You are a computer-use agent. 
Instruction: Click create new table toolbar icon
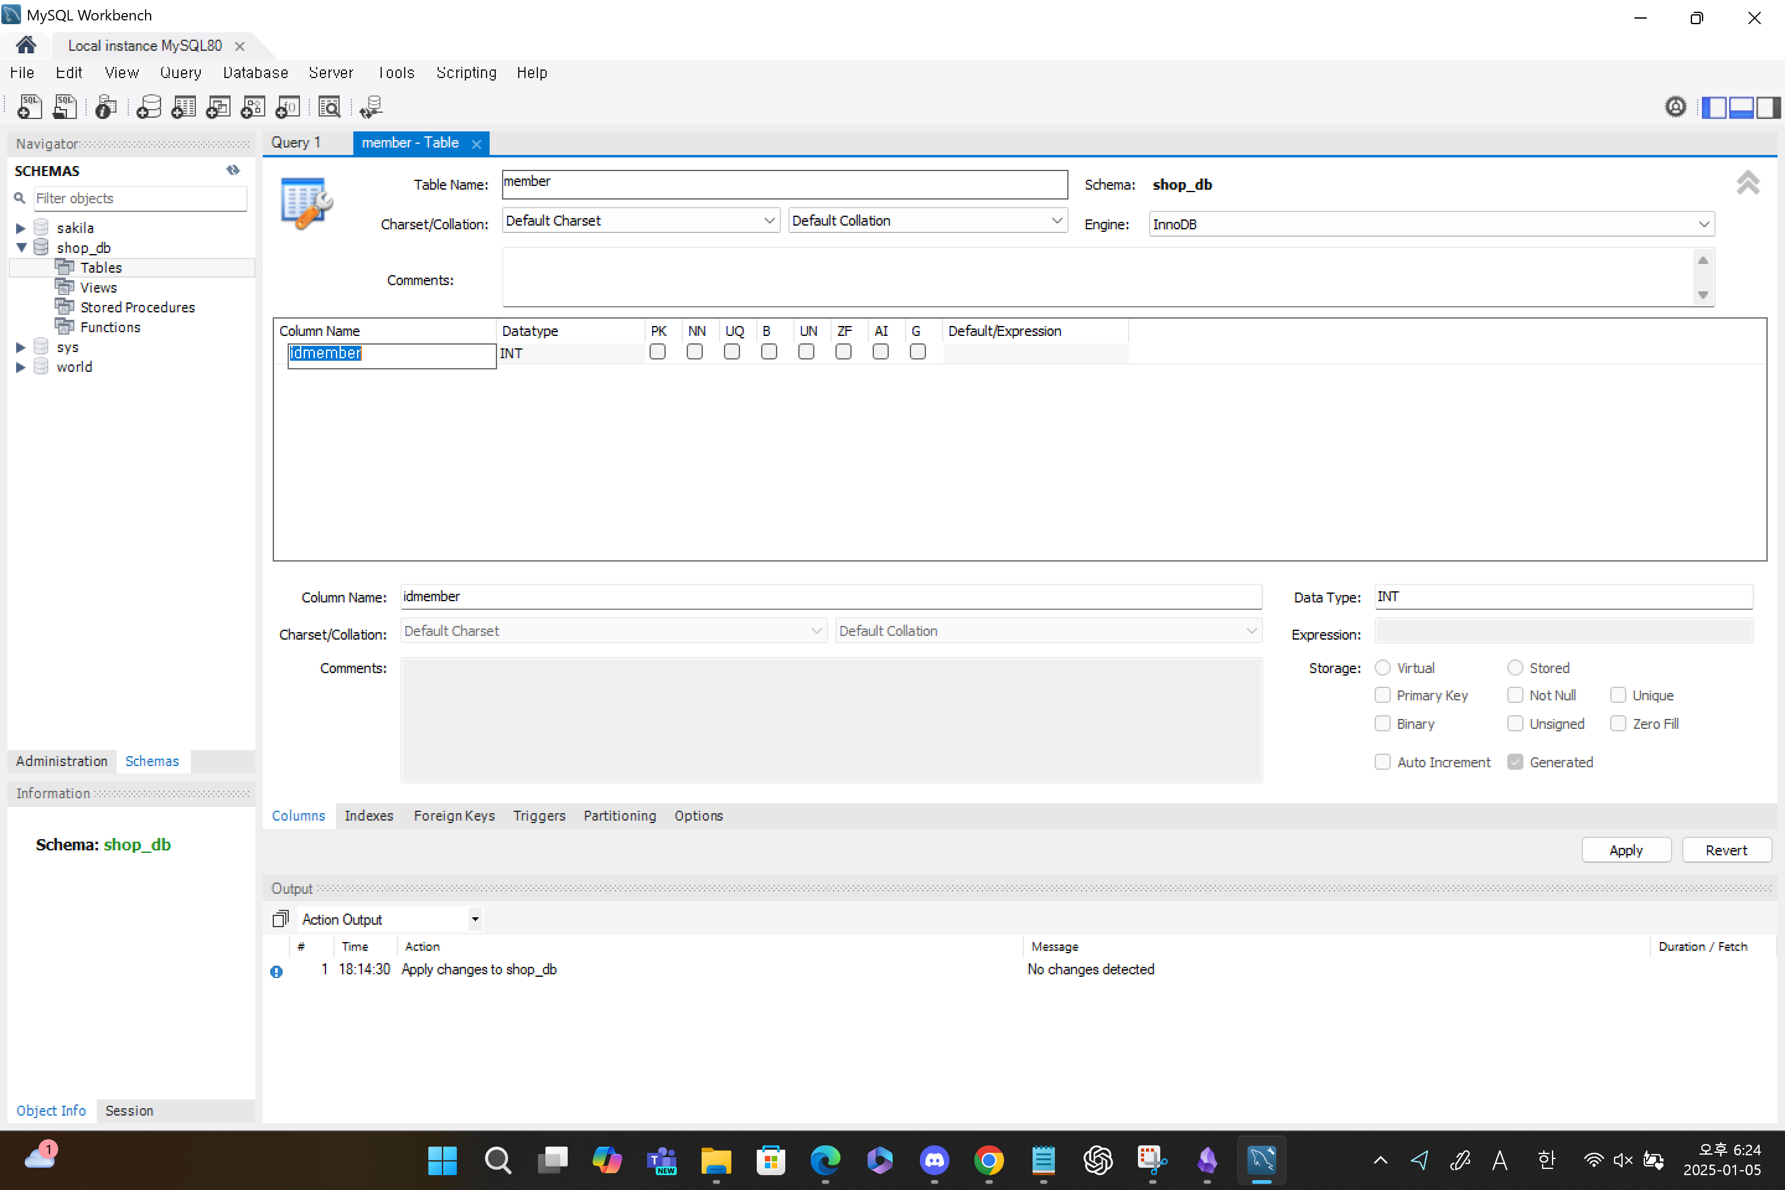pos(183,107)
